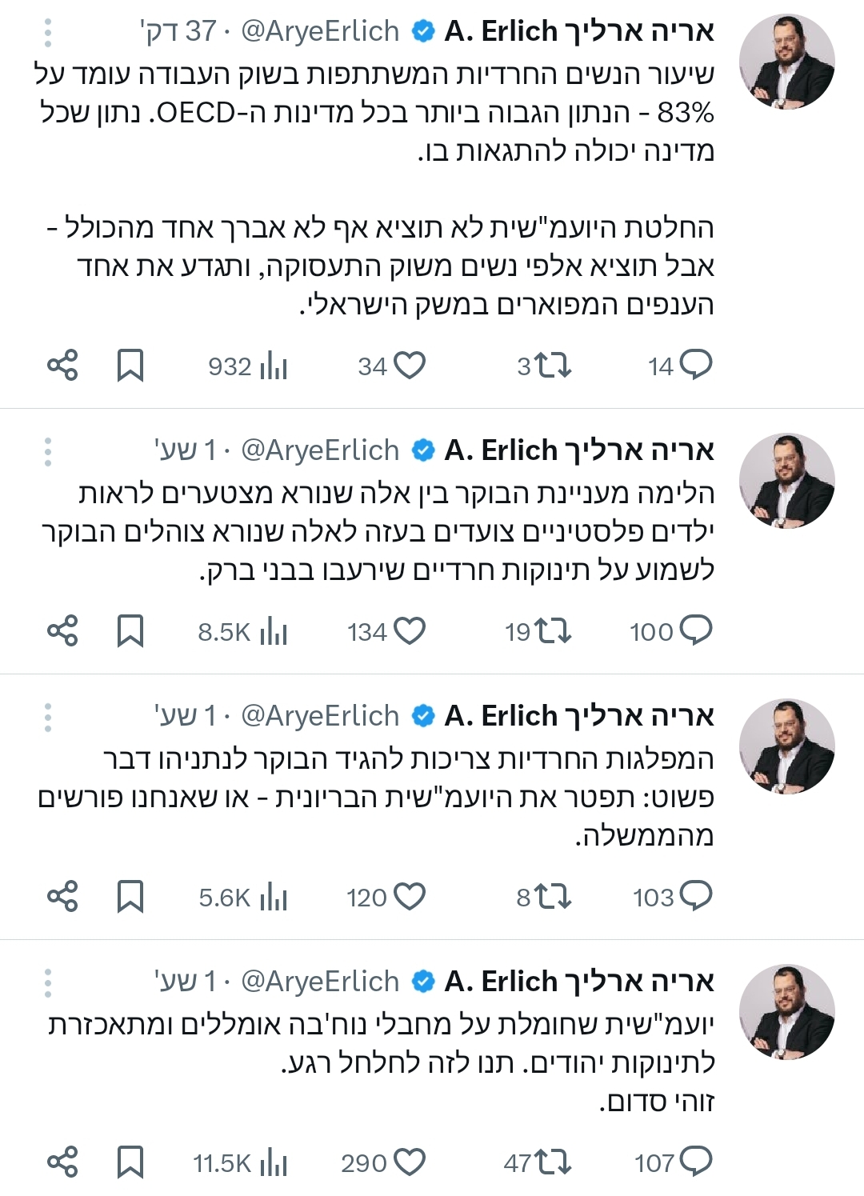View analytics showing 8.5K views
864x1196 pixels.
[273, 632]
